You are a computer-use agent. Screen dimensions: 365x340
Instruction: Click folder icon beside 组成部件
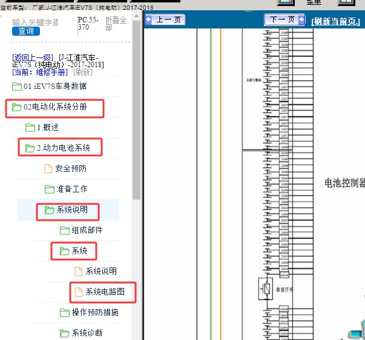[65, 230]
